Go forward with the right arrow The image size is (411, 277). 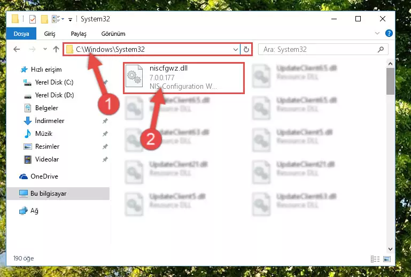pos(32,49)
